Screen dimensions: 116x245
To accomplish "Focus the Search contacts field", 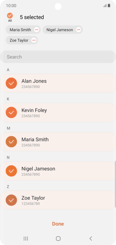I will (x=58, y=57).
